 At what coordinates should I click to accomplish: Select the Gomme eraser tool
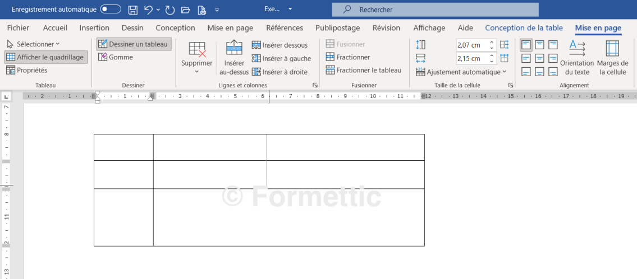[x=116, y=57]
